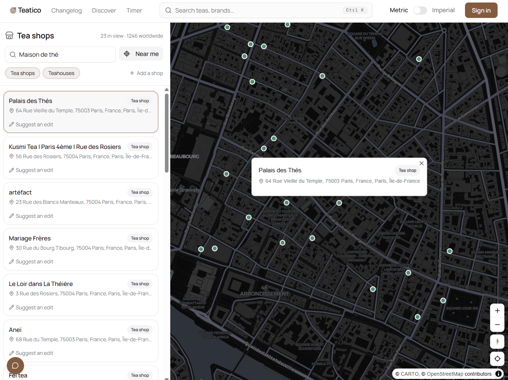Click the Fei tea shop entry
508x380 pixels.
[81, 373]
